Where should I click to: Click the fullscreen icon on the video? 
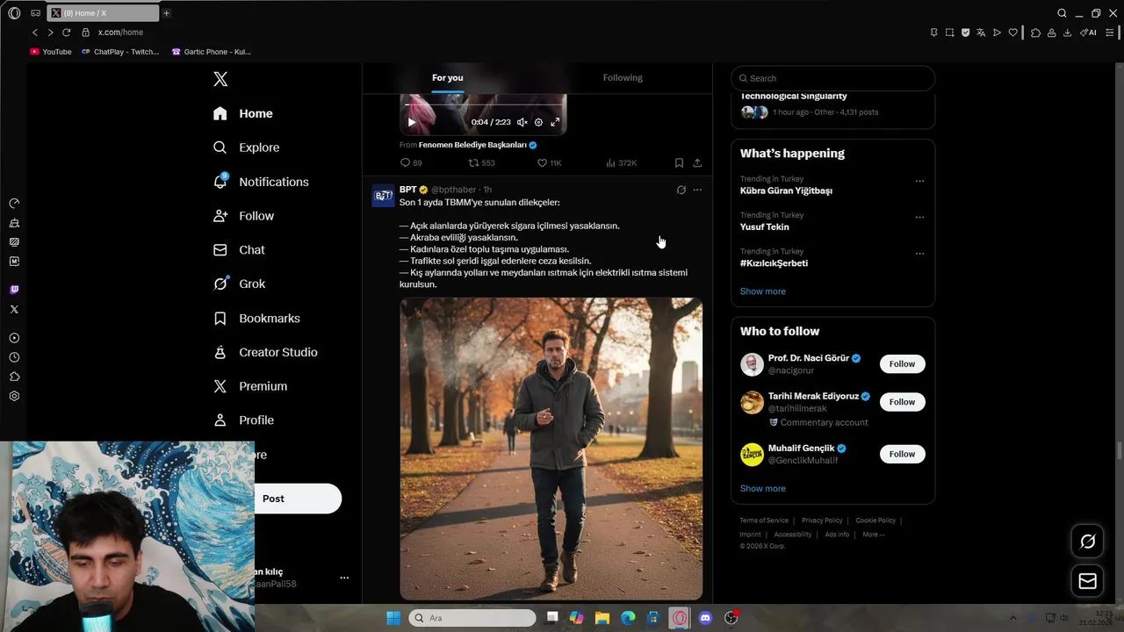click(555, 122)
